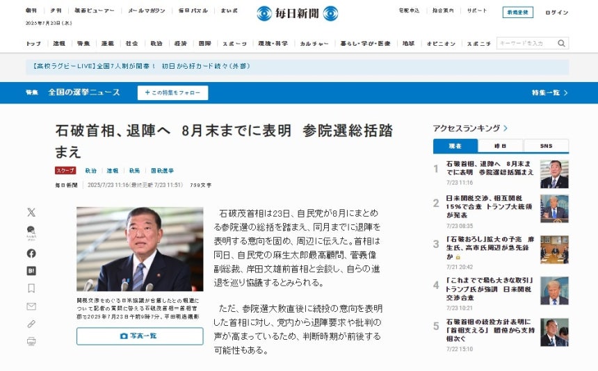Click the search magnifier icon
The width and height of the screenshot is (598, 371).
pos(561,43)
